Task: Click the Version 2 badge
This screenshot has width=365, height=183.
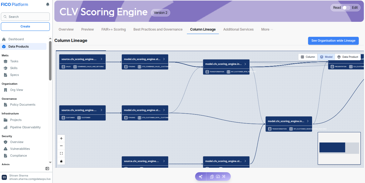Action: coord(161,13)
